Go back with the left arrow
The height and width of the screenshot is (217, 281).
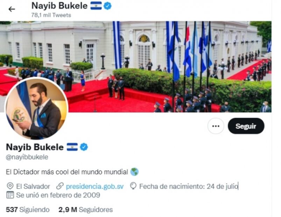point(12,9)
